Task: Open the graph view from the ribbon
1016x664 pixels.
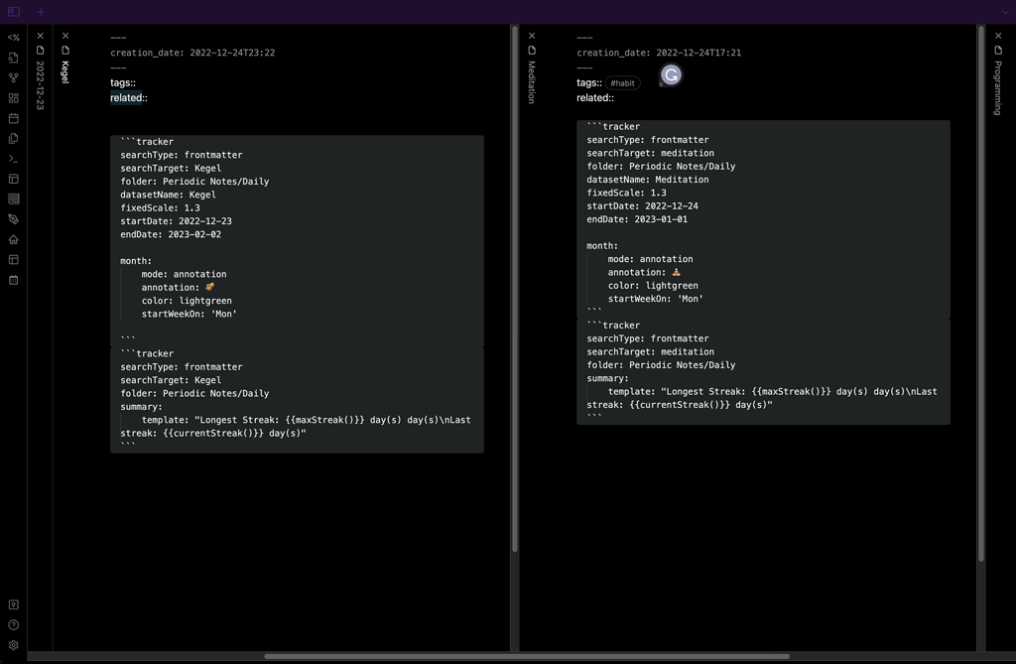Action: pos(14,77)
